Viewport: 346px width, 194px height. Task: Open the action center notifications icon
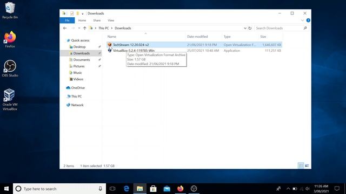click(x=337, y=189)
